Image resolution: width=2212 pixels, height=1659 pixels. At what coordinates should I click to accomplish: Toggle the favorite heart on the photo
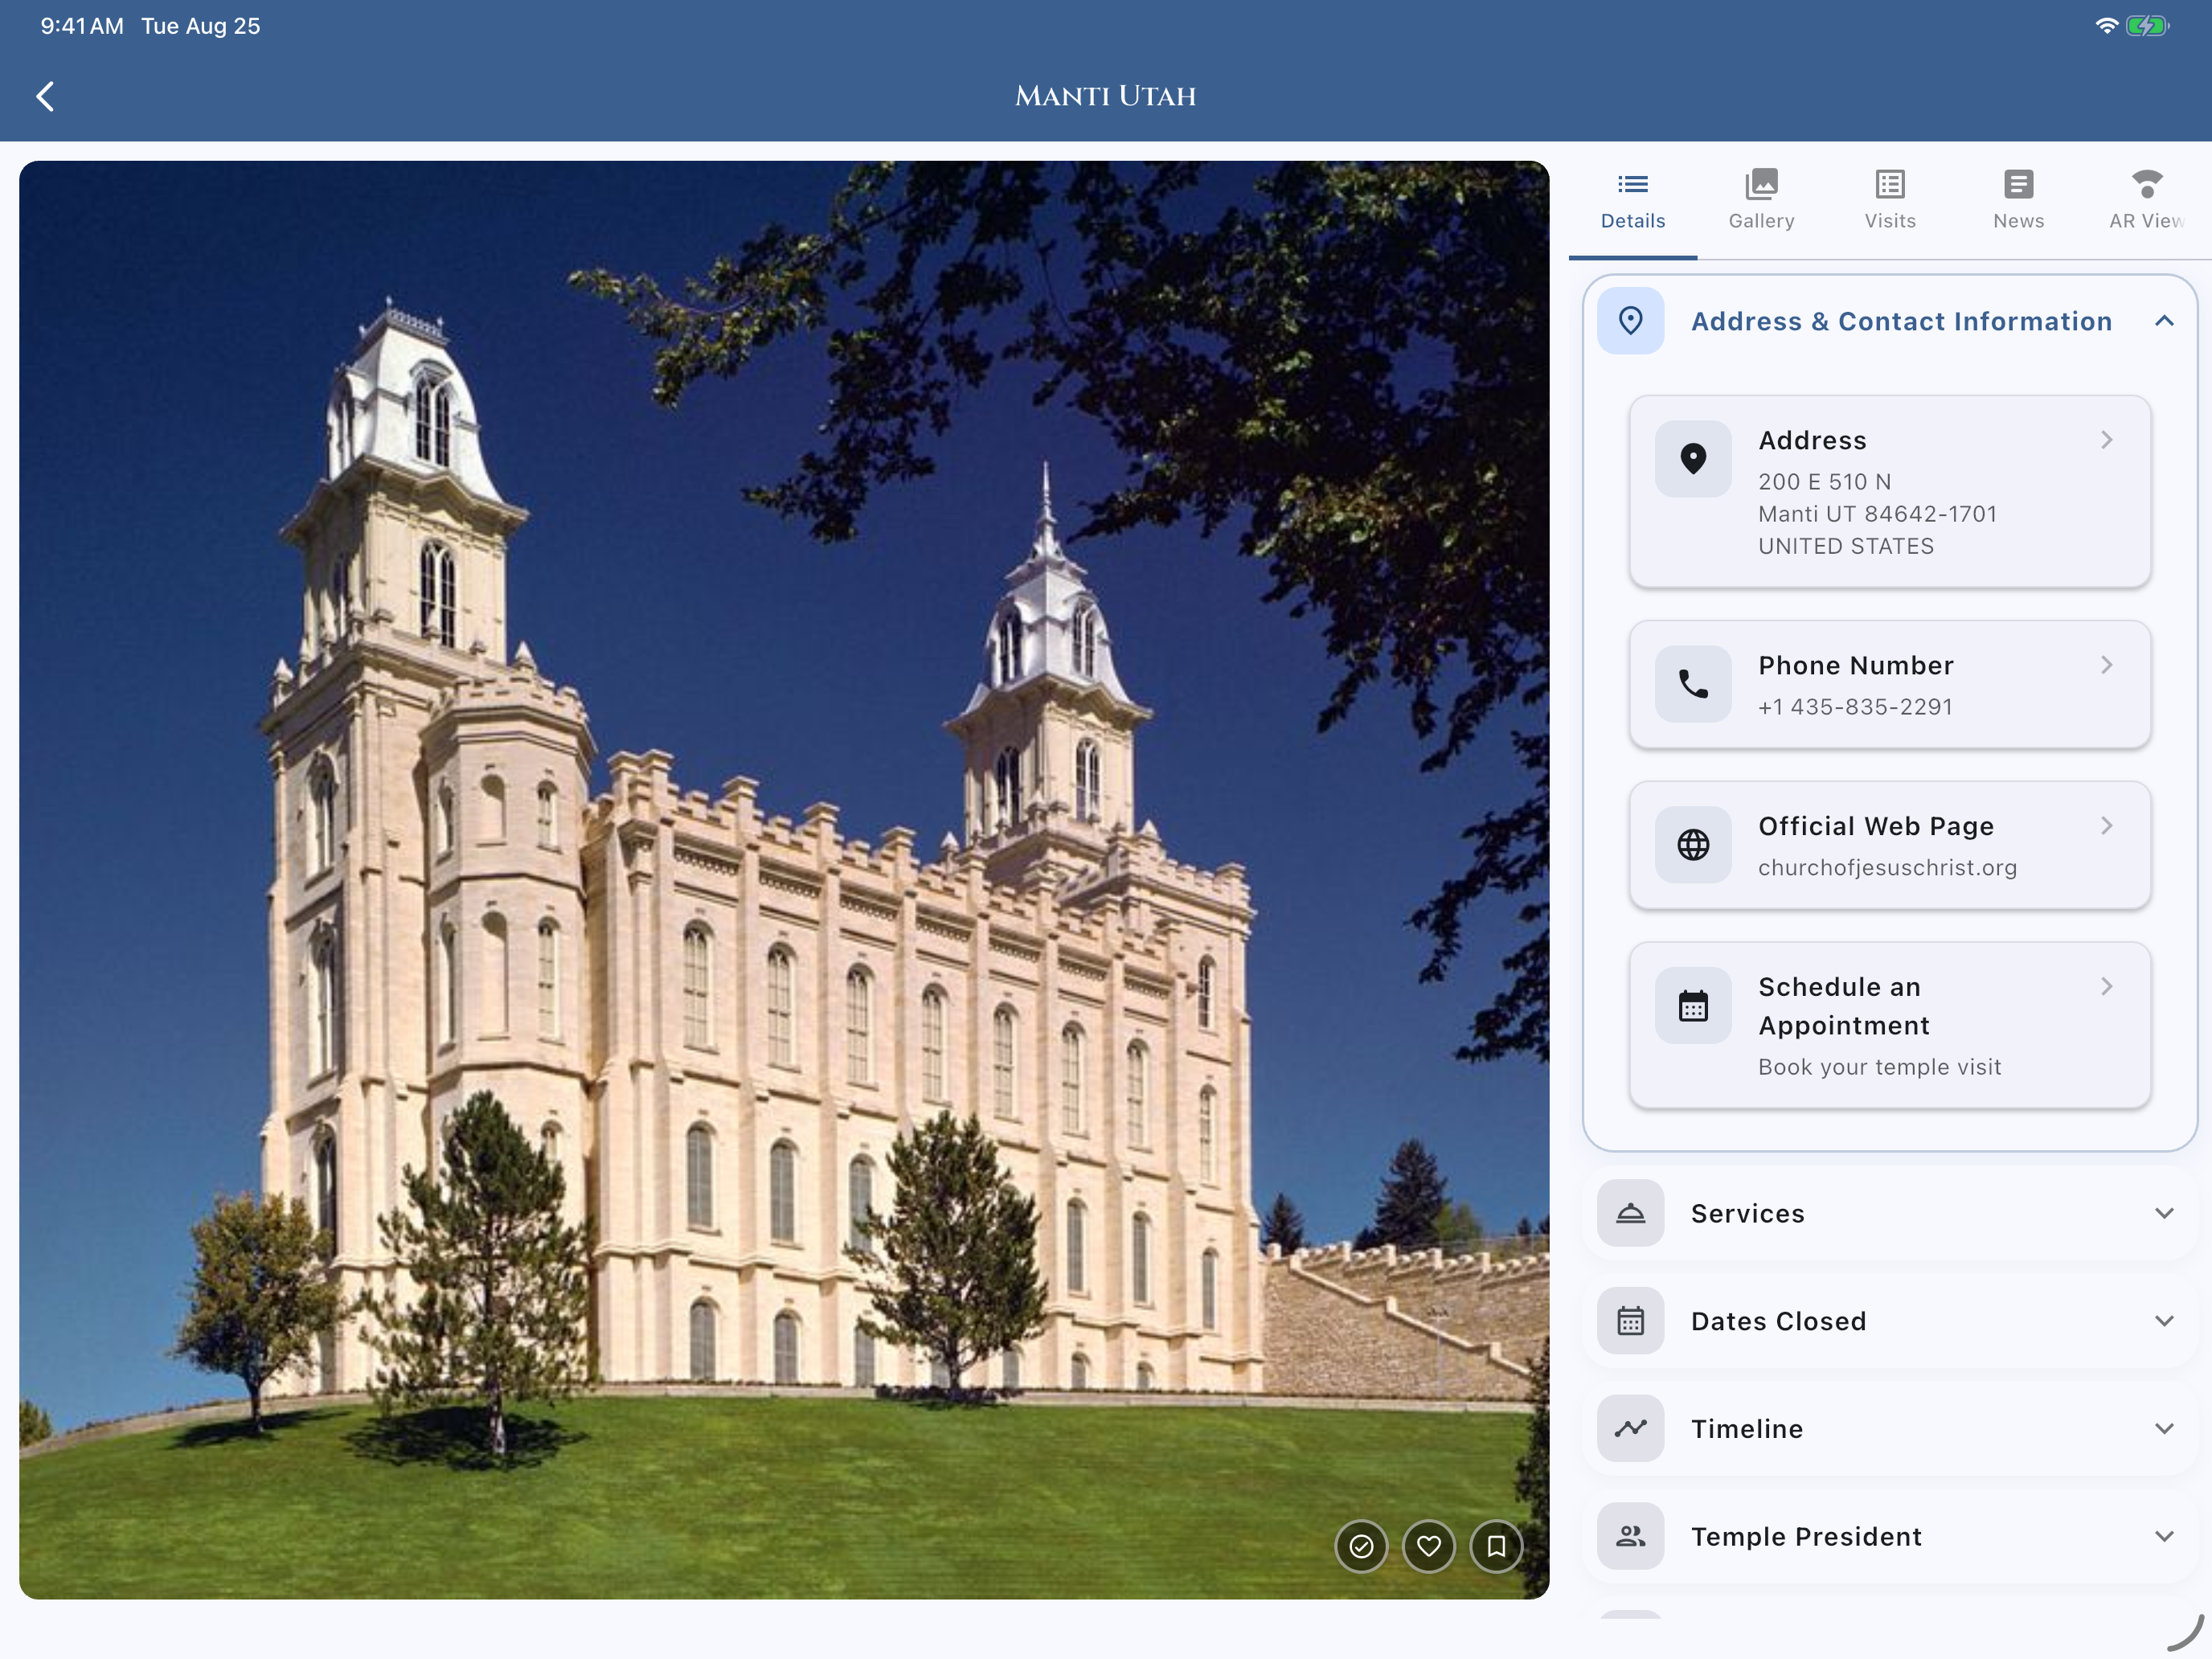1428,1547
